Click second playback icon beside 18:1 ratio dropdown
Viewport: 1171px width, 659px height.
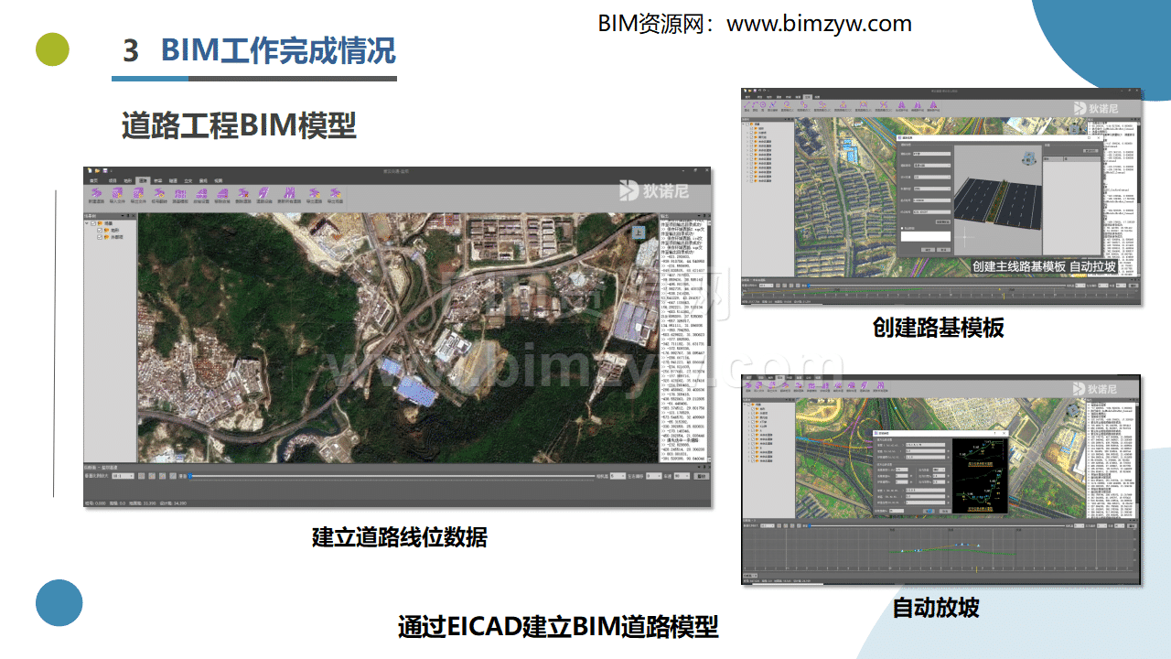[151, 476]
